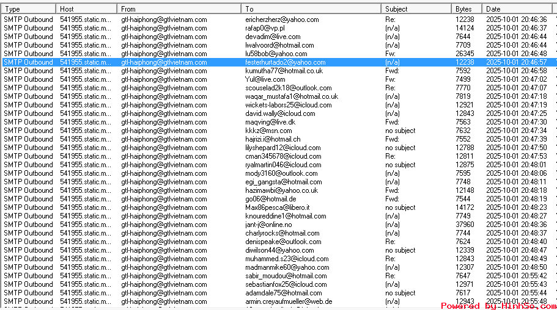557x310 pixels.
Task: Pick the go06@hotmail.de entry
Action: click(x=270, y=199)
